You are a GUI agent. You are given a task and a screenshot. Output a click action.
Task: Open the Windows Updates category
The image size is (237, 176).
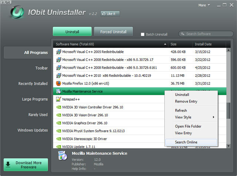(33, 130)
